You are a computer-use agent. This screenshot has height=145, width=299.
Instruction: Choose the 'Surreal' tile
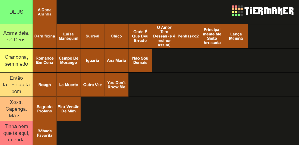pyautogui.click(x=93, y=36)
